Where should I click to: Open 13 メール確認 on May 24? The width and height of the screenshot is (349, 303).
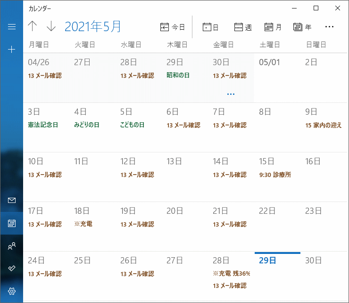pos(45,274)
